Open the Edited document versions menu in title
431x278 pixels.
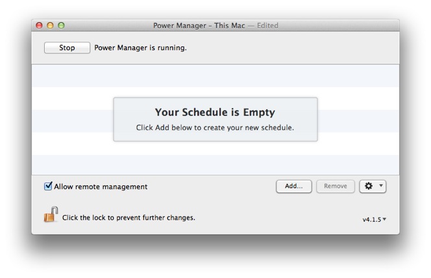267,26
